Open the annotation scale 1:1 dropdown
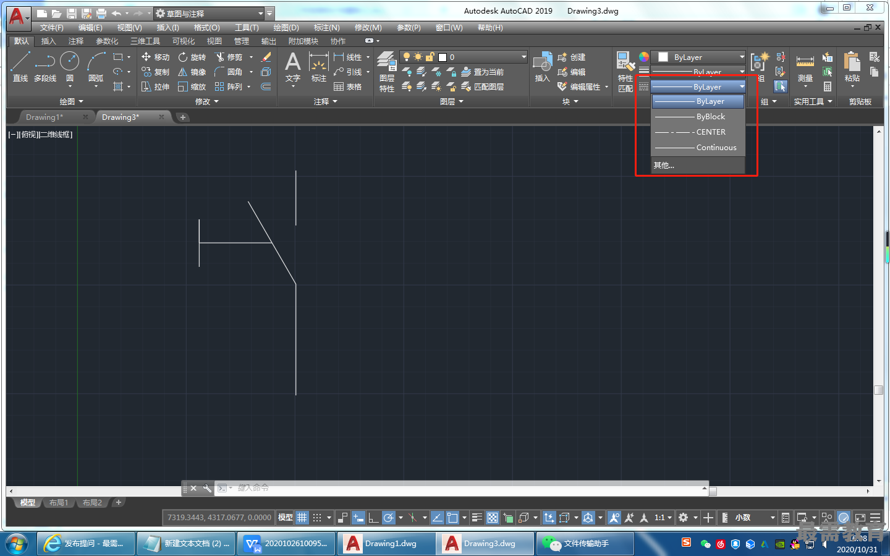The image size is (890, 556). click(x=663, y=518)
